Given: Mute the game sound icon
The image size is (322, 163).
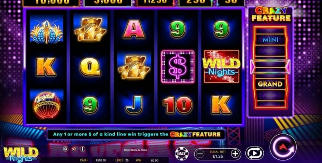Looking at the screenshot, I should pos(74,149).
